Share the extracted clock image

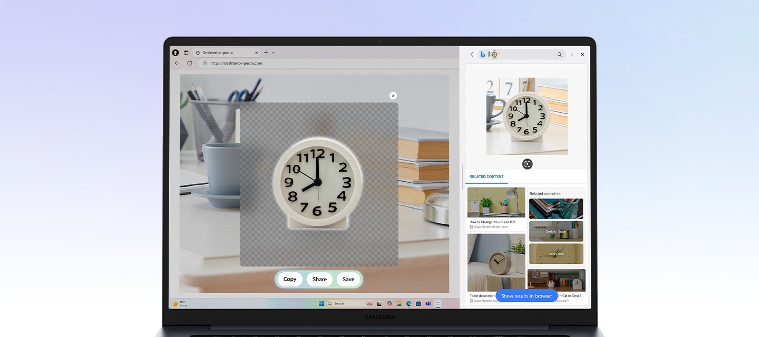(319, 280)
